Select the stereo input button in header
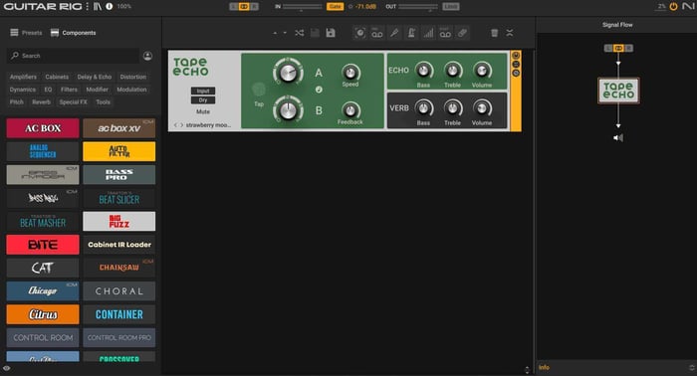Screen dimensions: 697x376 click(244, 6)
